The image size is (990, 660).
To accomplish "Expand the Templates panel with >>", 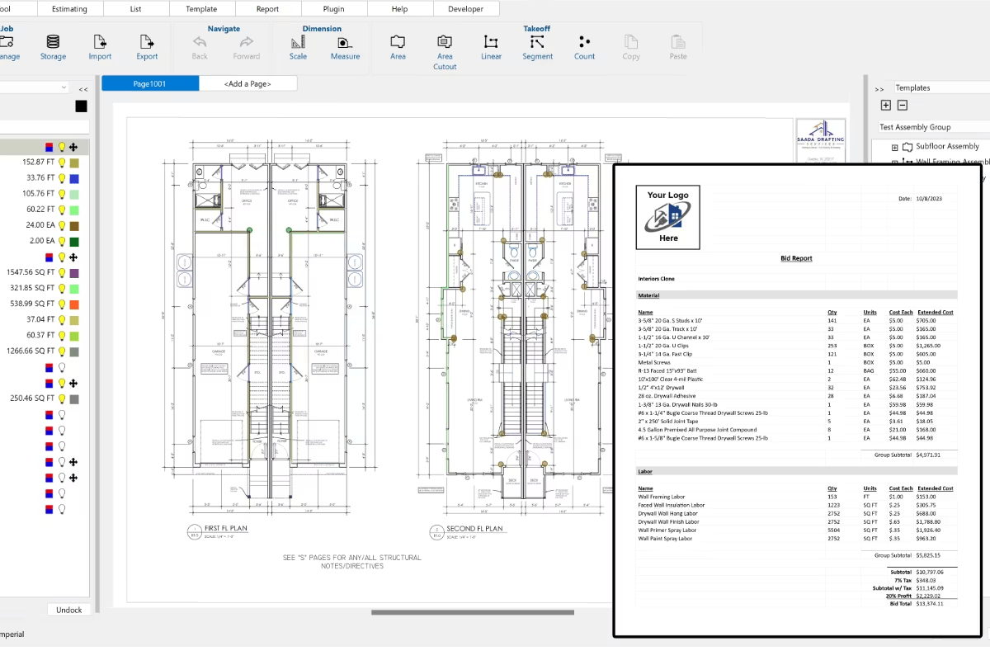I will click(x=879, y=89).
